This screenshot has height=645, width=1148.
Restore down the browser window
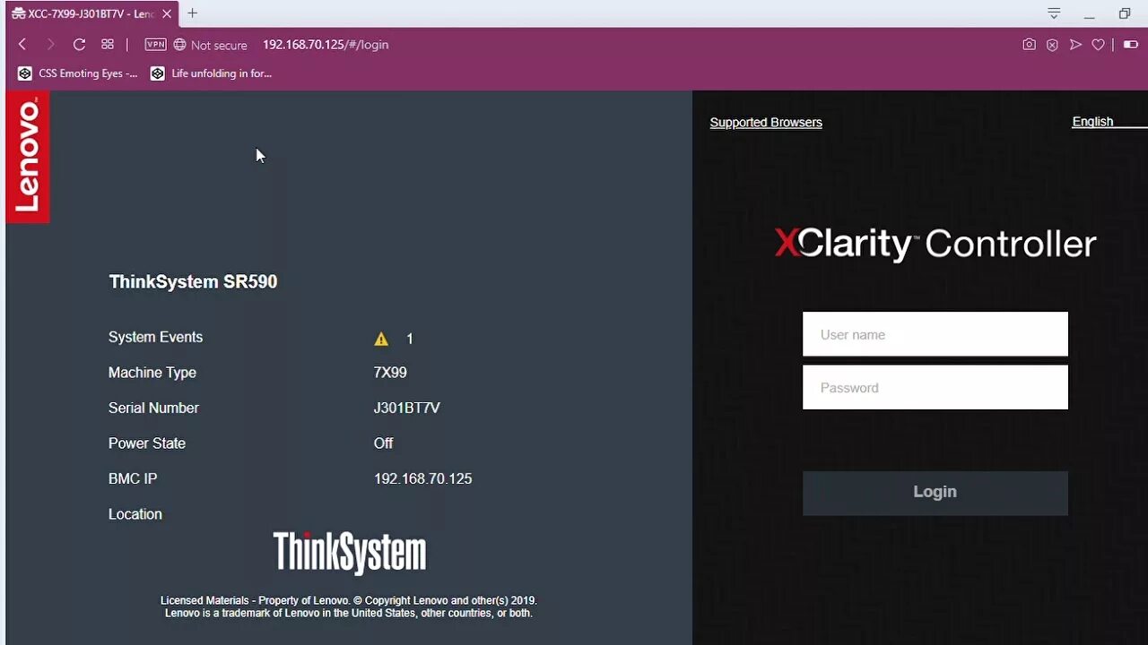[x=1125, y=13]
